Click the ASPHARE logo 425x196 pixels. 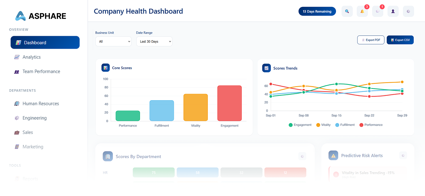pyautogui.click(x=41, y=16)
